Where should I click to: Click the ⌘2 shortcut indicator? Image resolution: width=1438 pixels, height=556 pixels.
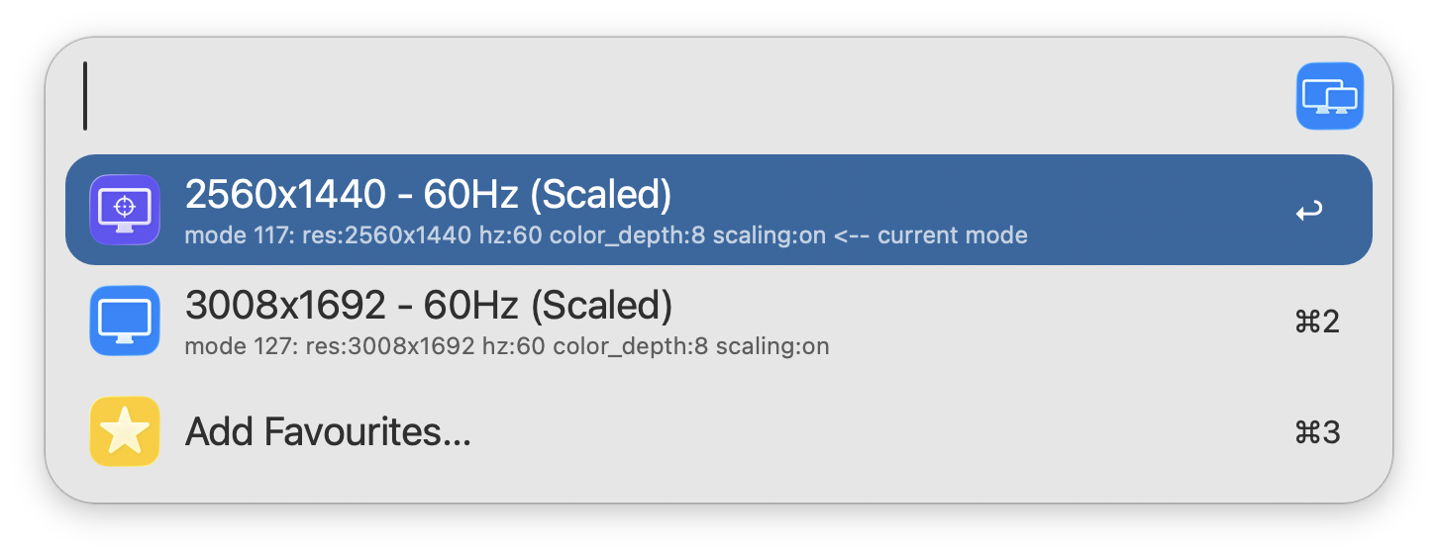coord(1317,322)
